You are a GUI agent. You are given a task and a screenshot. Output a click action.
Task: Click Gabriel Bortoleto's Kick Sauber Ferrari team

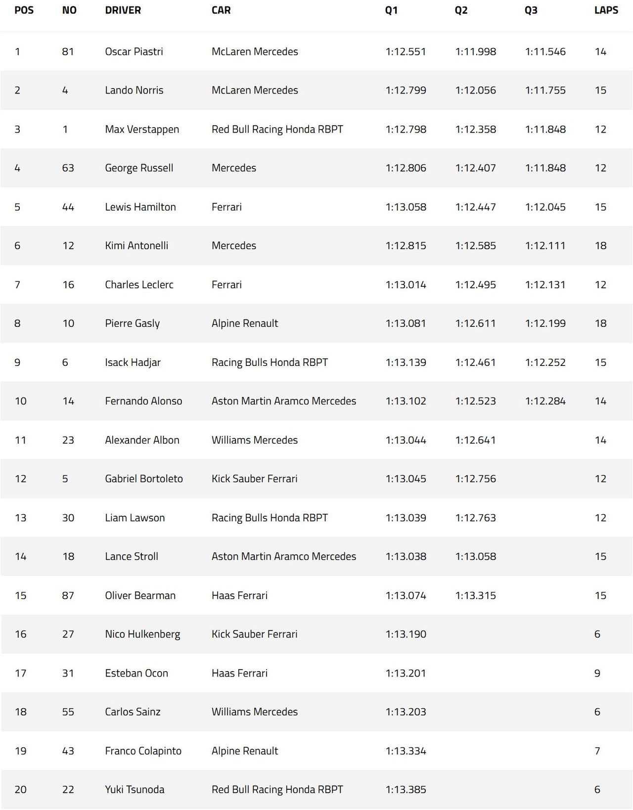pos(255,479)
